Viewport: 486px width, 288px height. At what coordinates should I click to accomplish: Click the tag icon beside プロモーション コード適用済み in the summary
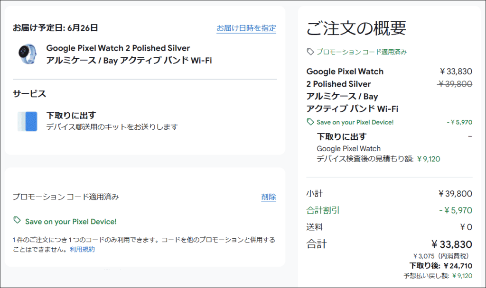pos(310,52)
